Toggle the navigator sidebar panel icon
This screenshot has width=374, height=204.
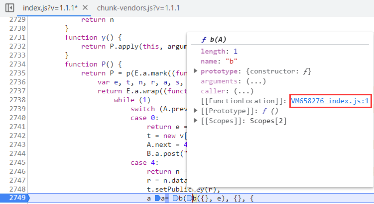click(9, 8)
